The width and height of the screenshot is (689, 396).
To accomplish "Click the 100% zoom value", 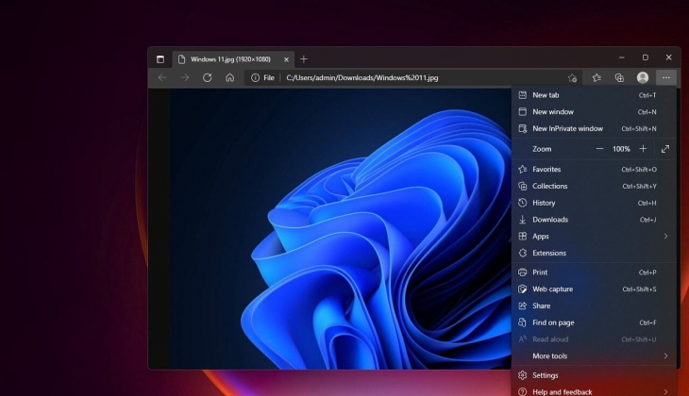I will tap(621, 149).
